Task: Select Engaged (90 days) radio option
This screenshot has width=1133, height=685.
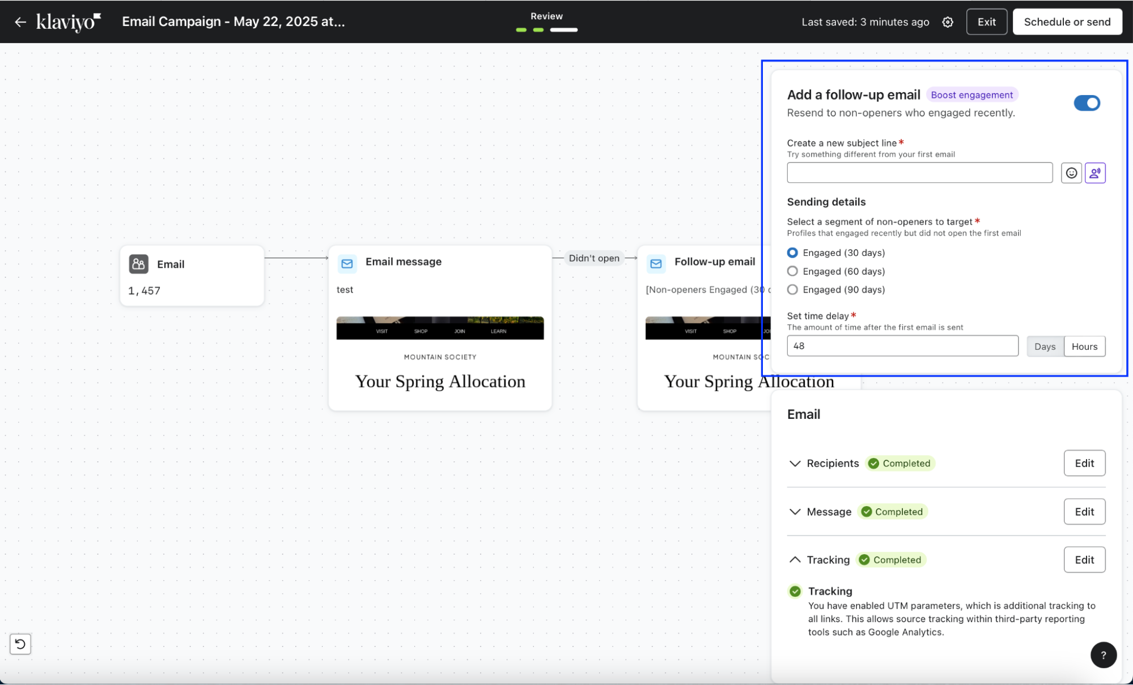Action: [x=792, y=289]
